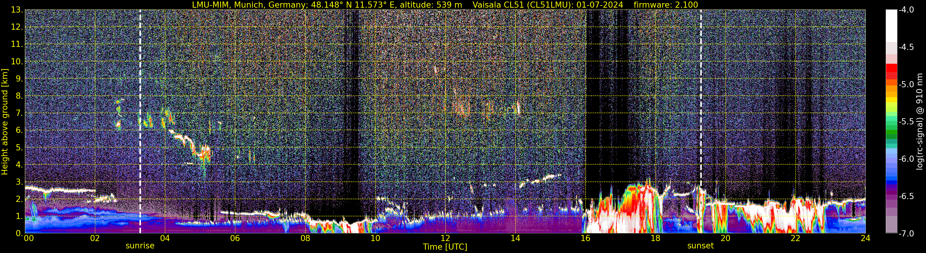Click the '04' time tick label
Viewport: 926px width, 253px height.
[x=165, y=238]
